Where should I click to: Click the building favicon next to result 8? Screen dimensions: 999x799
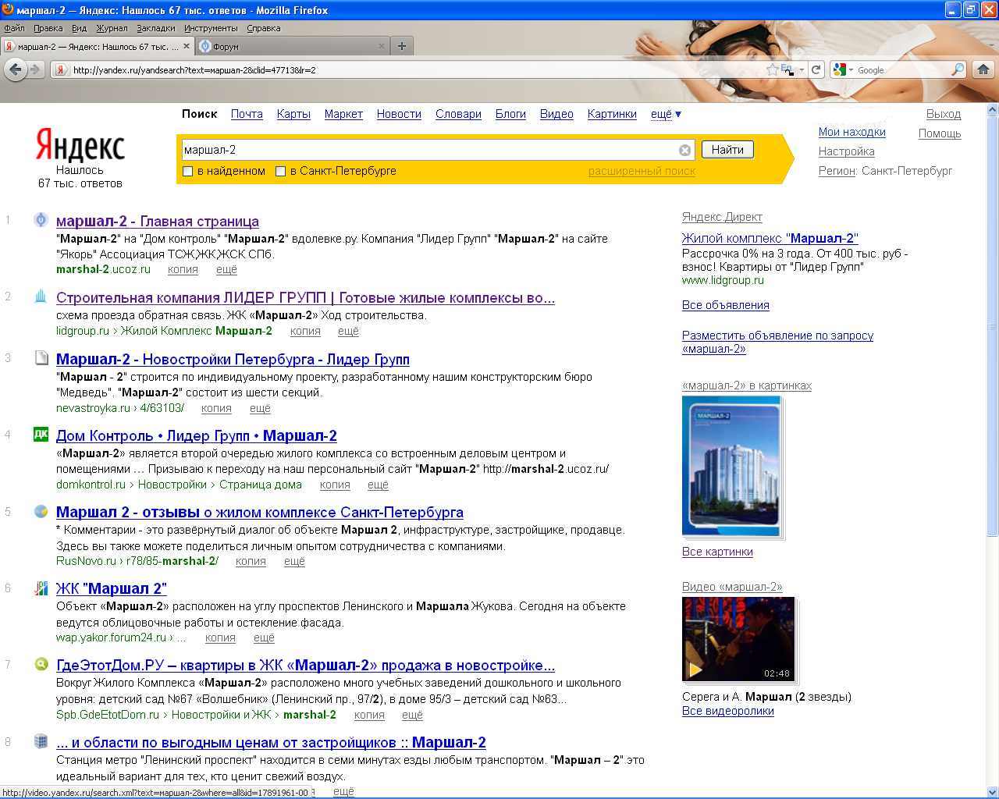click(41, 741)
